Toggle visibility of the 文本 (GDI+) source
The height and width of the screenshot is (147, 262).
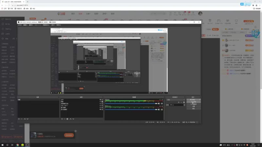pyautogui.click(x=100, y=106)
